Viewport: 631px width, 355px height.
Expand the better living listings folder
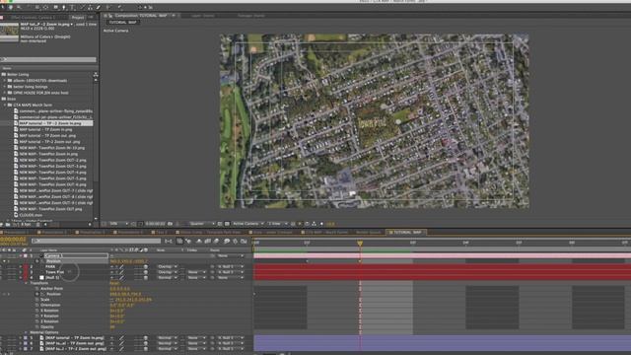click(5, 87)
